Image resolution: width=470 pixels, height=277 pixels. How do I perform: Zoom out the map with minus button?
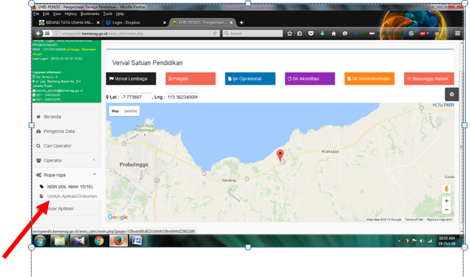(446, 210)
